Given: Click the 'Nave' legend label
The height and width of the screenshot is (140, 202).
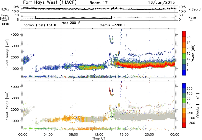Looking at the screenshot, I should click(x=192, y=17).
